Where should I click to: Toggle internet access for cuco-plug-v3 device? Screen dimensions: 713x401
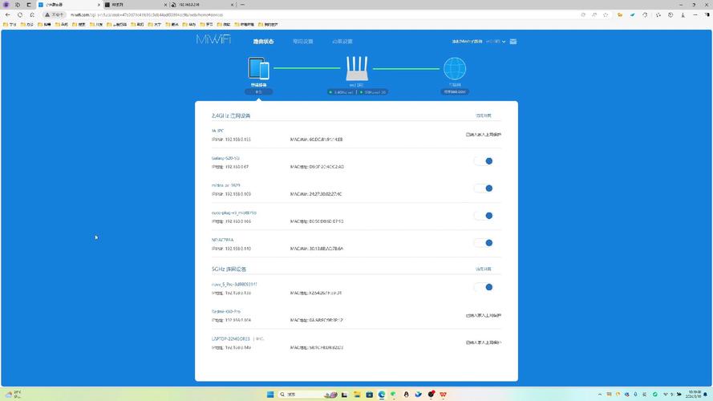pyautogui.click(x=484, y=216)
